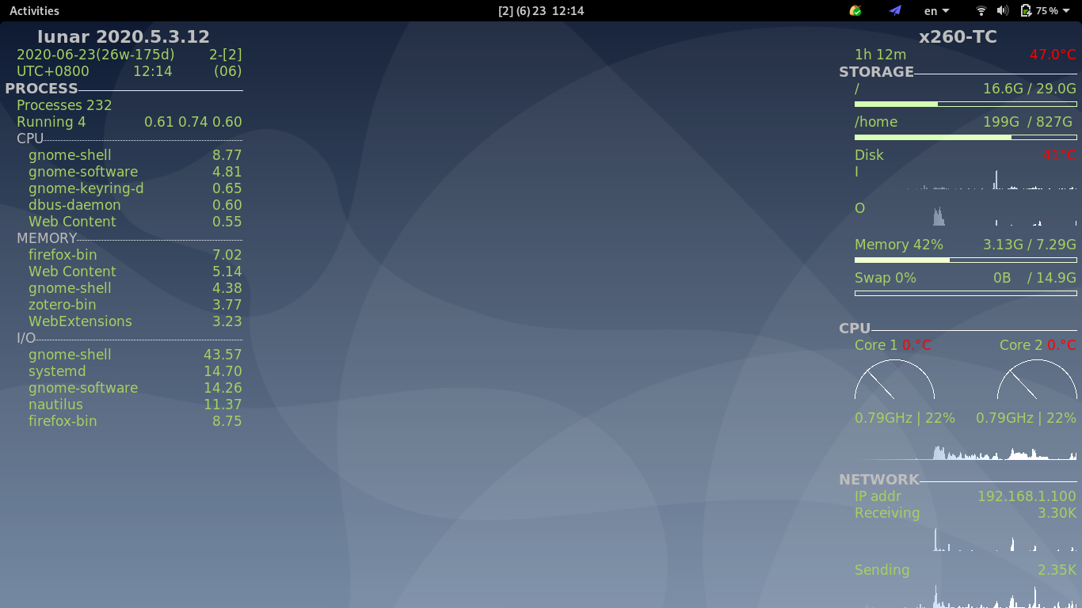The height and width of the screenshot is (608, 1082).
Task: Click the battery charging icon
Action: pyautogui.click(x=1026, y=11)
